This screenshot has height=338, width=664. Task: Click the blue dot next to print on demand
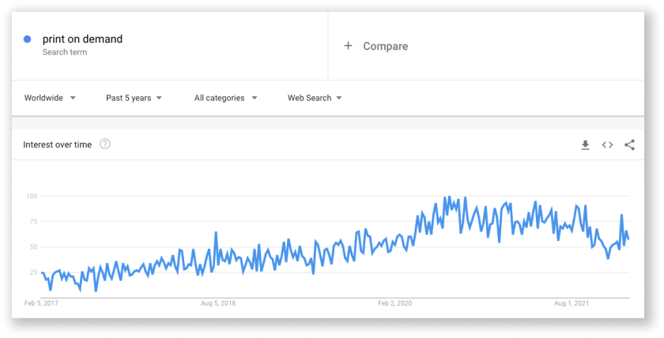coord(28,39)
